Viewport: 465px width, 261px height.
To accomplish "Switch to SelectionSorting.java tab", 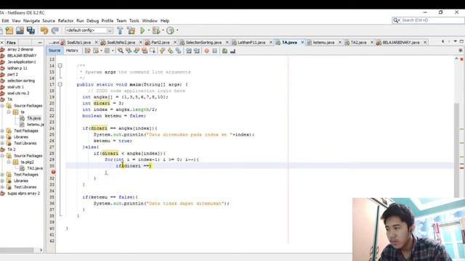I will (203, 43).
